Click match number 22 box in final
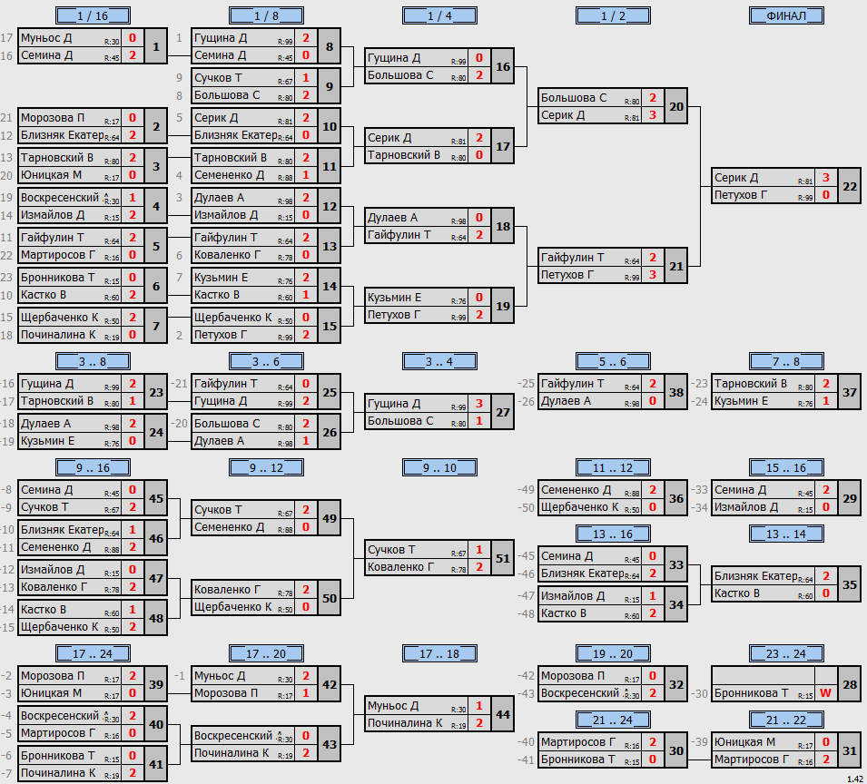Image resolution: width=867 pixels, height=784 pixels. pyautogui.click(x=850, y=186)
